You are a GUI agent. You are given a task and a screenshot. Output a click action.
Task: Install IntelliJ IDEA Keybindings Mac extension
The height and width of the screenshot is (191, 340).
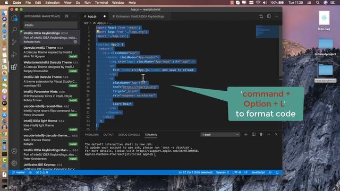73,159
